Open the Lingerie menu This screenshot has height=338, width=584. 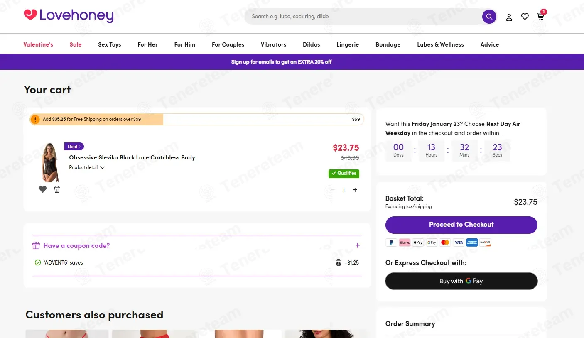pos(348,44)
